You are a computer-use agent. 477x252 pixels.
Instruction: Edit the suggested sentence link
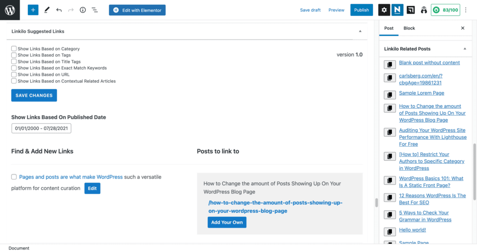tap(92, 188)
